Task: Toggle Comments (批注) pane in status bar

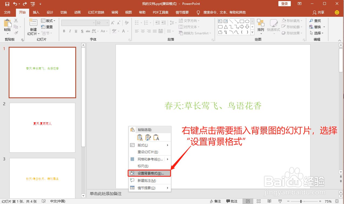Action: tap(232, 201)
